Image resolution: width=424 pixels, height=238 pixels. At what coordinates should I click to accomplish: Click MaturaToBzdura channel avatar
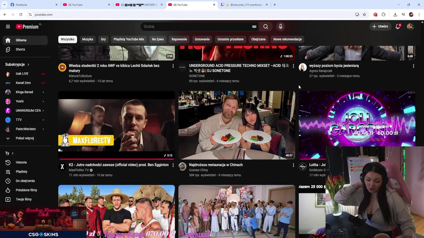coord(62,67)
